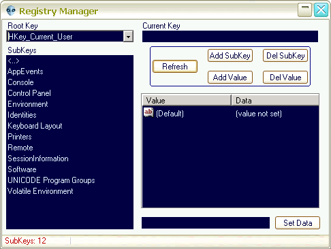
Task: Select SessionInformation subkey
Action: point(69,159)
